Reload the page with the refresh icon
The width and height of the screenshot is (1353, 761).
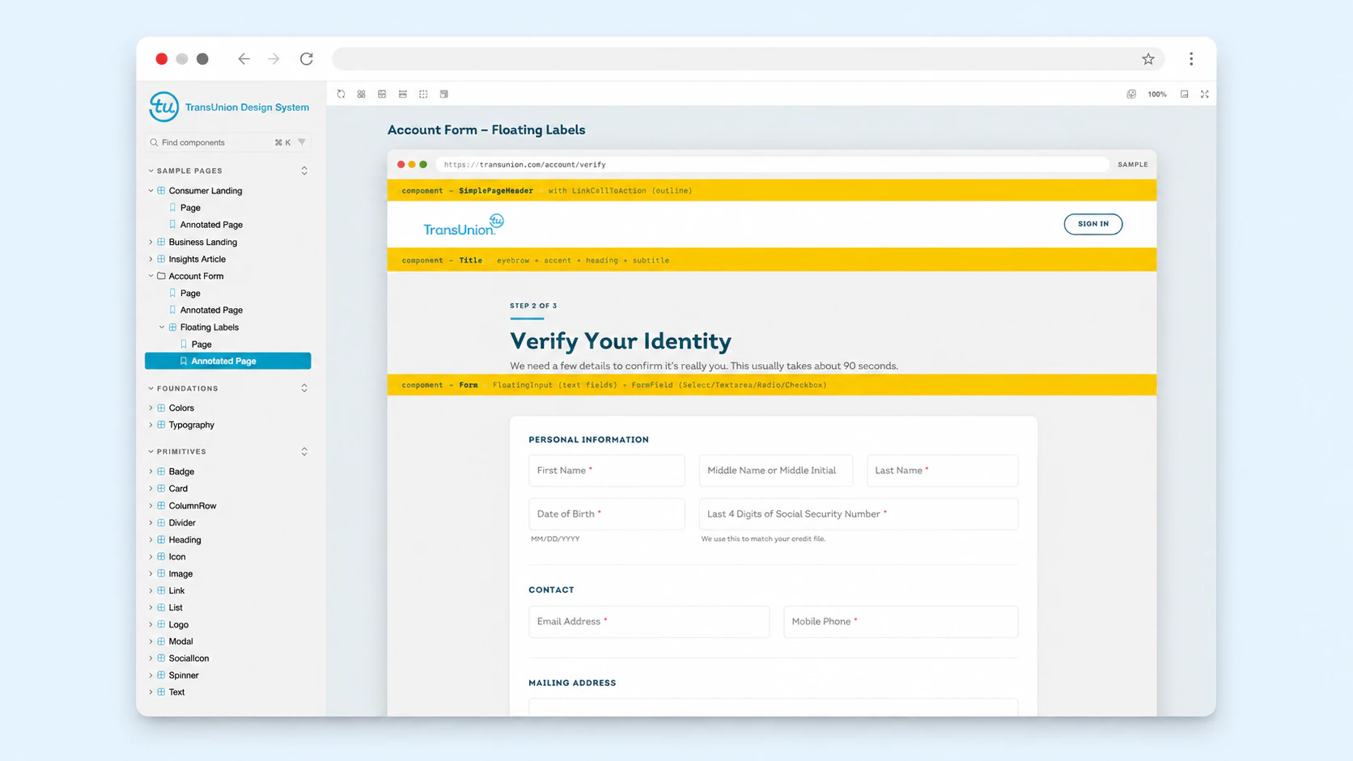click(x=306, y=59)
